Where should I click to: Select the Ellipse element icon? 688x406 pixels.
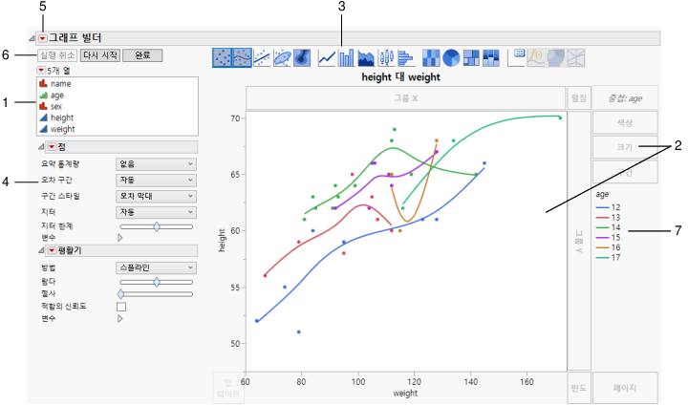[282, 57]
